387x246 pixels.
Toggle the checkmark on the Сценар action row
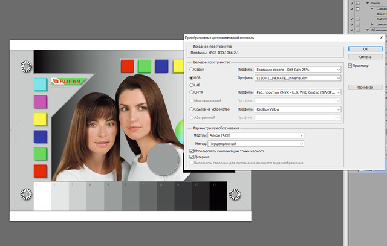(x=352, y=9)
